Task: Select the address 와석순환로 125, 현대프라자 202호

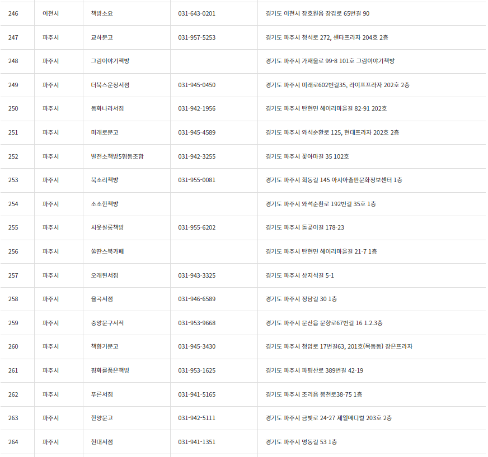Action: 332,132
